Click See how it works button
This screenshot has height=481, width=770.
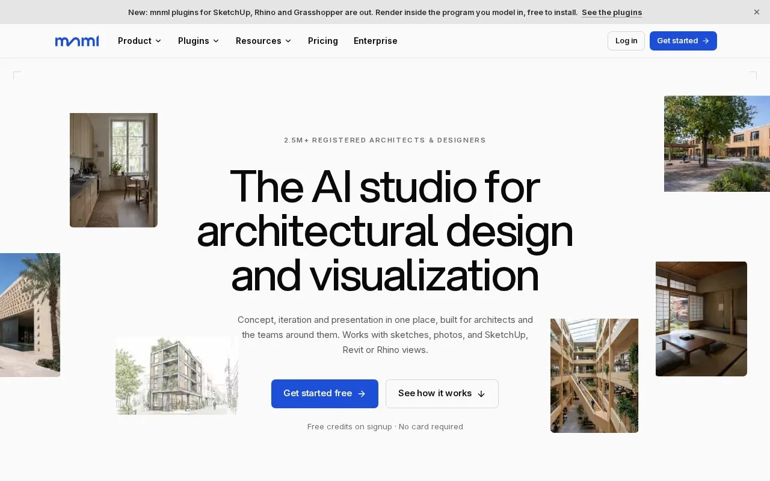(442, 394)
